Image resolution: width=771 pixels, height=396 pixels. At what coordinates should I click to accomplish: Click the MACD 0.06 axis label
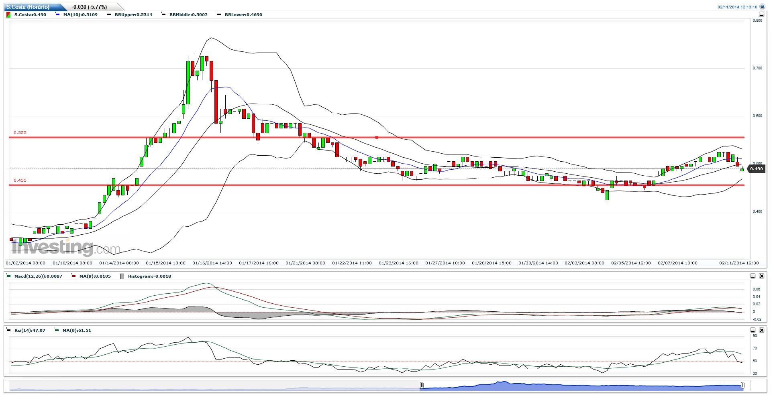click(x=756, y=289)
